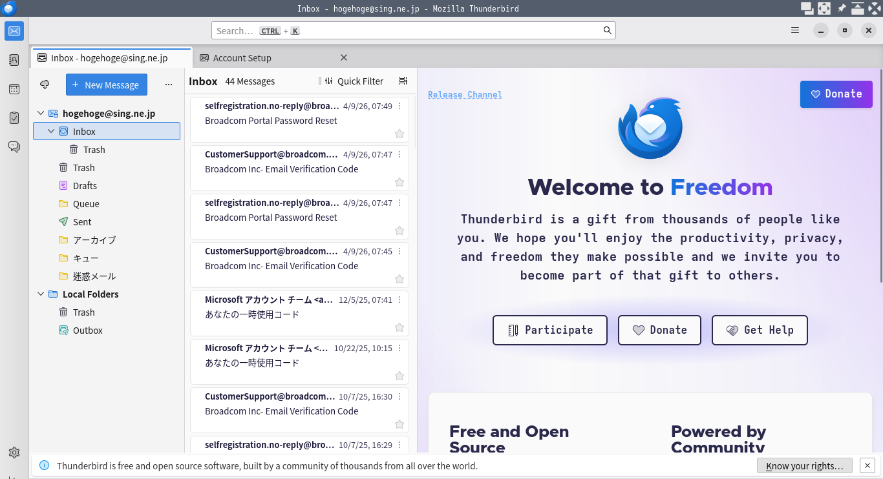The width and height of the screenshot is (883, 479).
Task: Collapse the Local Folders tree
Action: pos(41,294)
